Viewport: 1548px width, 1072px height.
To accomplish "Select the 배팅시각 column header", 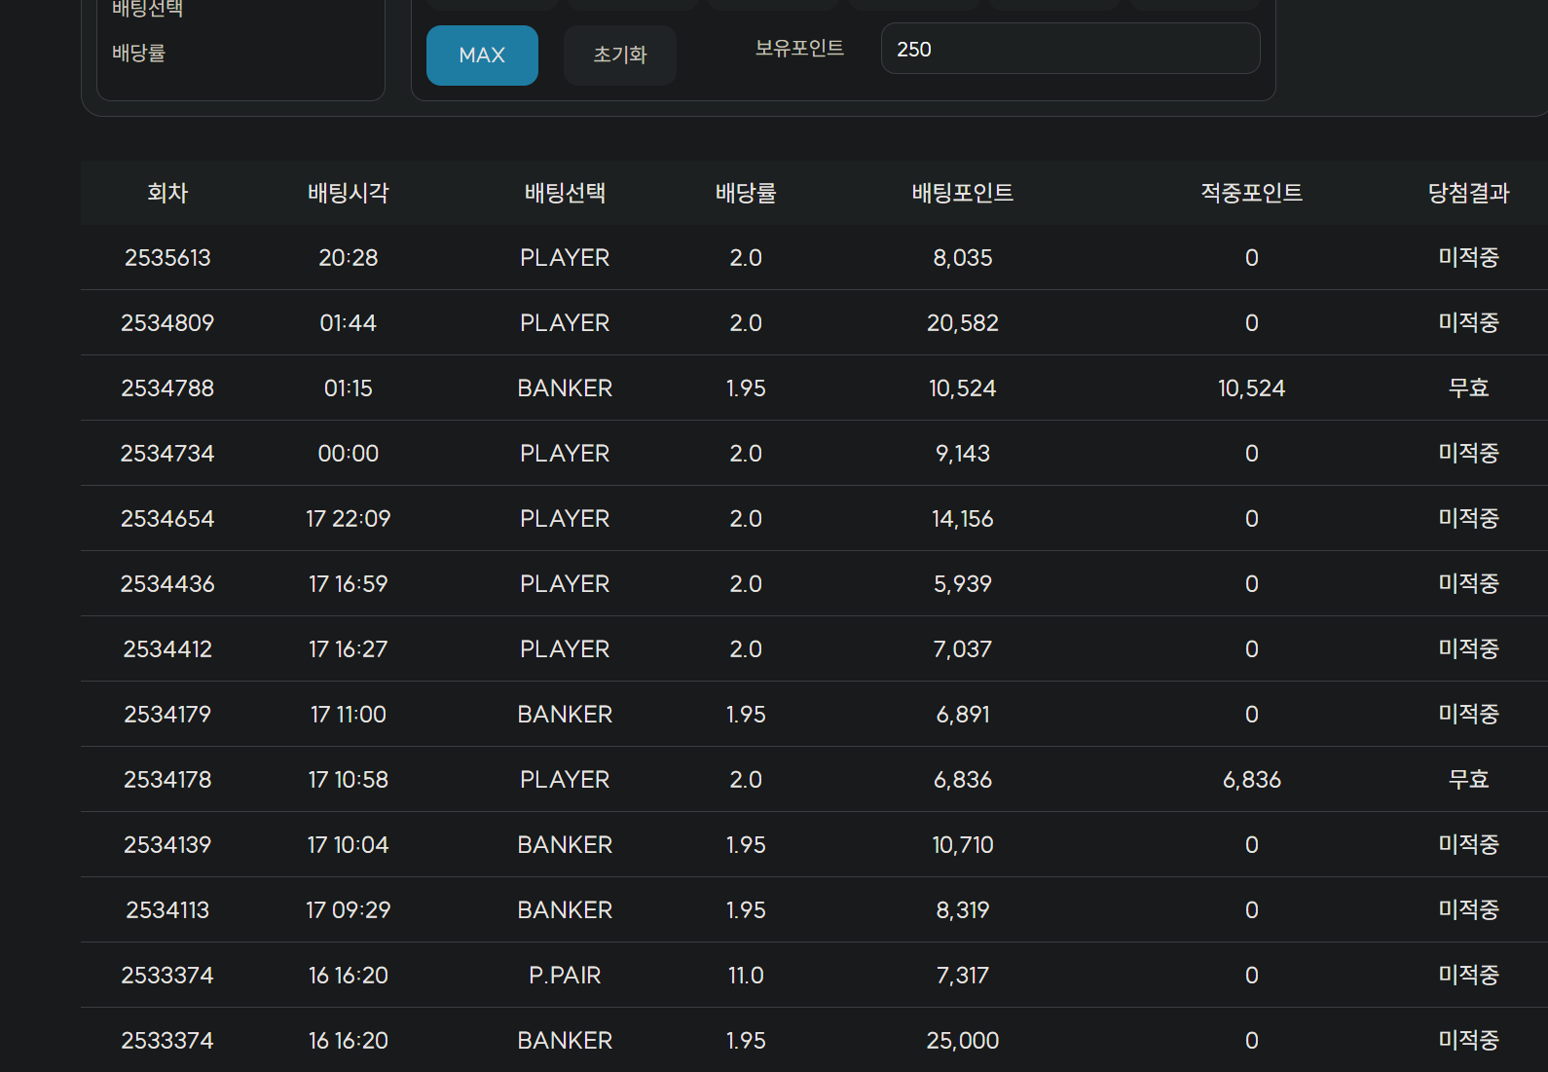I will click(348, 193).
